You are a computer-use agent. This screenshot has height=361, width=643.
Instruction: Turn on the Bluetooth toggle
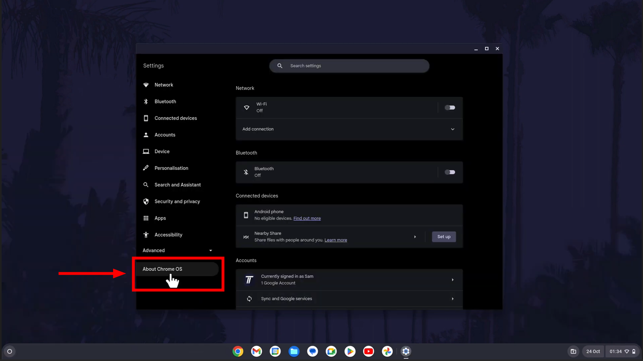pyautogui.click(x=450, y=172)
